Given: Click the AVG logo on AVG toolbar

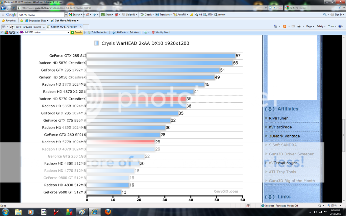Looking at the screenshot, I should click(x=10, y=32).
